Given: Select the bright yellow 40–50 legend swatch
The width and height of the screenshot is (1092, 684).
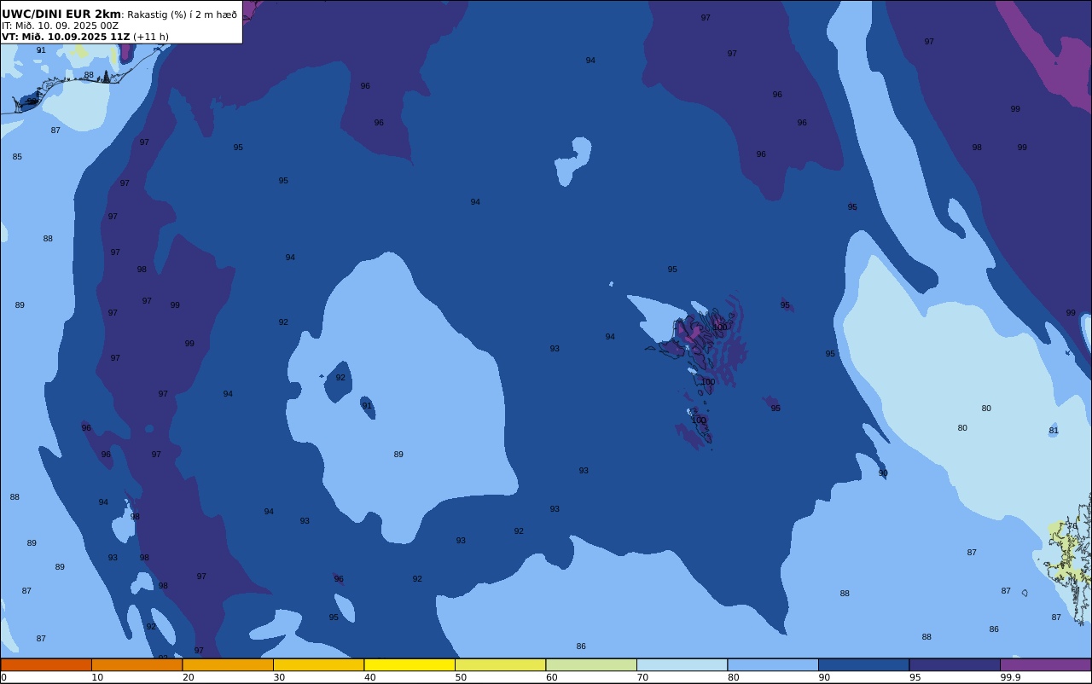Looking at the screenshot, I should coord(409,664).
